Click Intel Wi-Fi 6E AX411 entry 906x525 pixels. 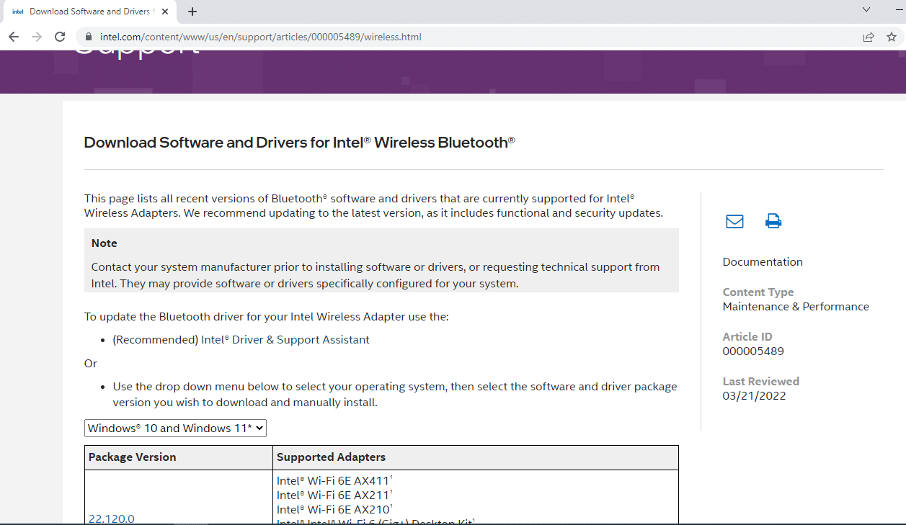[x=334, y=480]
